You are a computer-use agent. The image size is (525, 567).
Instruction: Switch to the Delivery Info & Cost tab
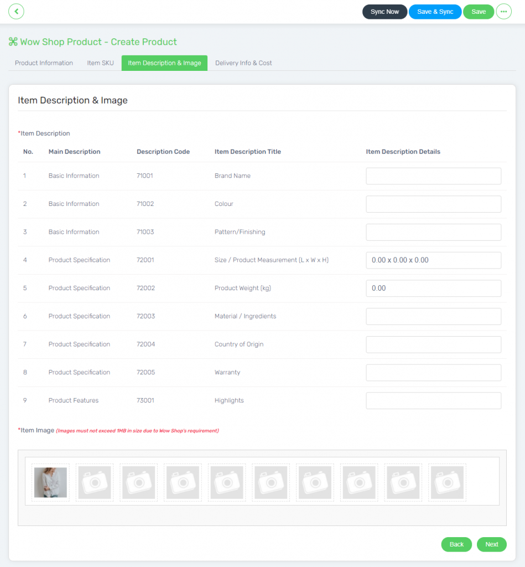243,63
